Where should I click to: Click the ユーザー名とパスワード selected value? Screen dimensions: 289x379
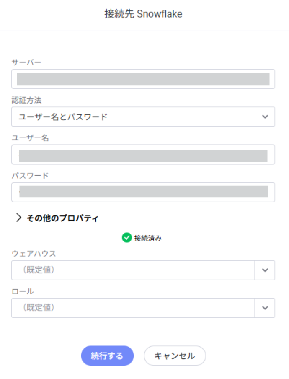(x=63, y=117)
